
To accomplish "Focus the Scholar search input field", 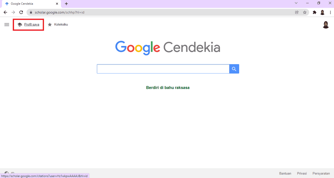I will (x=163, y=69).
